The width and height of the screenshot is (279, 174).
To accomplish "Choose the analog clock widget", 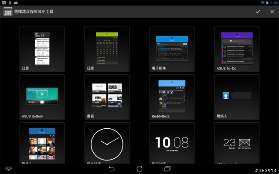I will pyautogui.click(x=107, y=143).
